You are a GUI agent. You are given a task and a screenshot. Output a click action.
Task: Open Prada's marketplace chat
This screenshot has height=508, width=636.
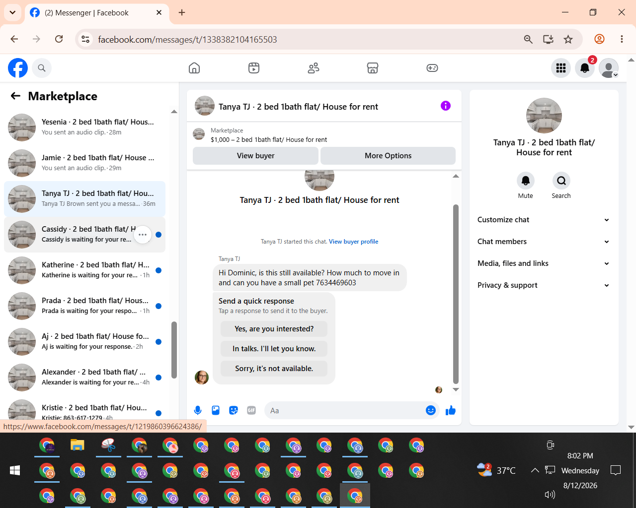pyautogui.click(x=84, y=306)
